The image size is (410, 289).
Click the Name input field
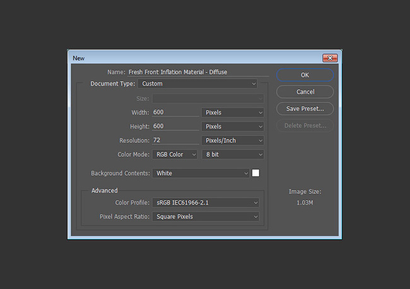tap(198, 72)
